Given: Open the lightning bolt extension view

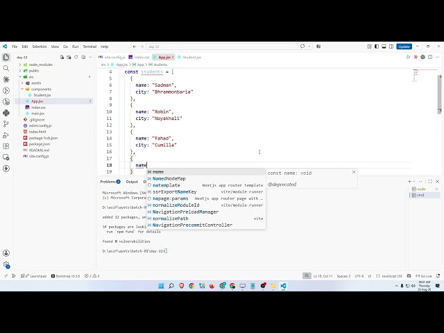Looking at the screenshot, I should coord(6,169).
